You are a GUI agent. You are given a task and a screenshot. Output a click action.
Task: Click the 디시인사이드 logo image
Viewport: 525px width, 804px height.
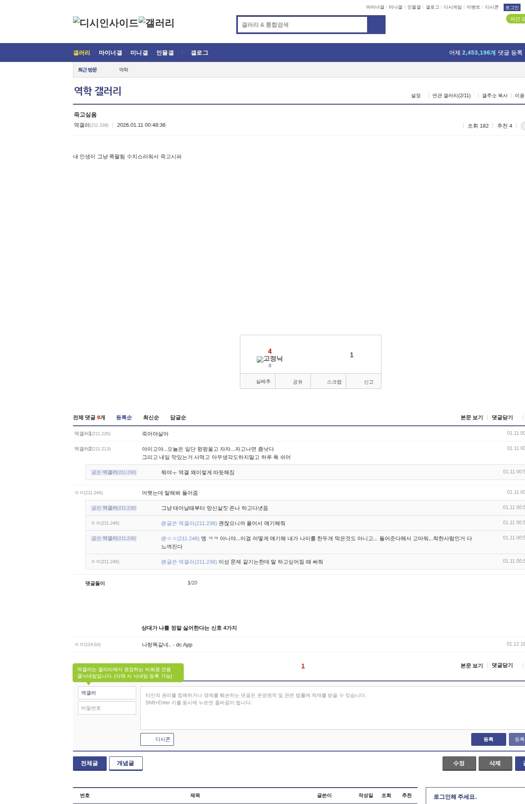point(106,23)
